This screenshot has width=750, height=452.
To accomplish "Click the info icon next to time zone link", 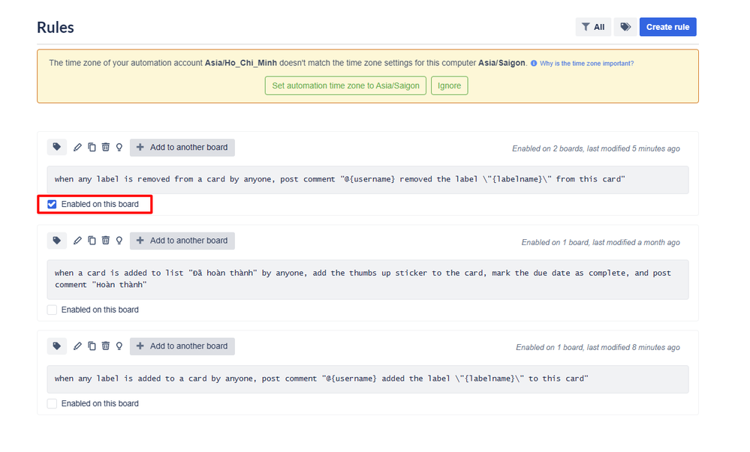I will (534, 63).
